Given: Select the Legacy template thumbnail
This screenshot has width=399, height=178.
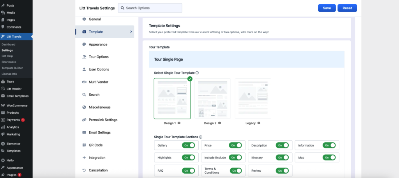Looking at the screenshot, I should pos(252,98).
